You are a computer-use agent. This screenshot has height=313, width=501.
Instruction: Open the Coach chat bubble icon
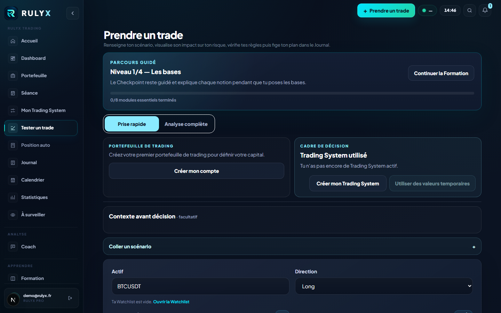(x=13, y=247)
